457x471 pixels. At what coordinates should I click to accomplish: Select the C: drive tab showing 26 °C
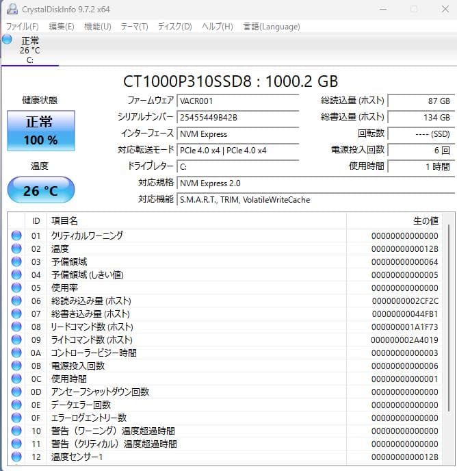29,50
